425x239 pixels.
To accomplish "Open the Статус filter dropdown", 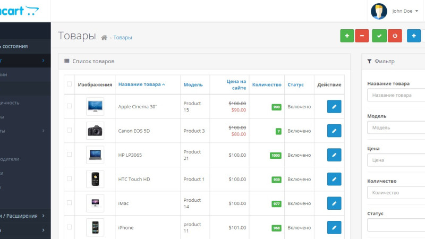I will coord(396,225).
